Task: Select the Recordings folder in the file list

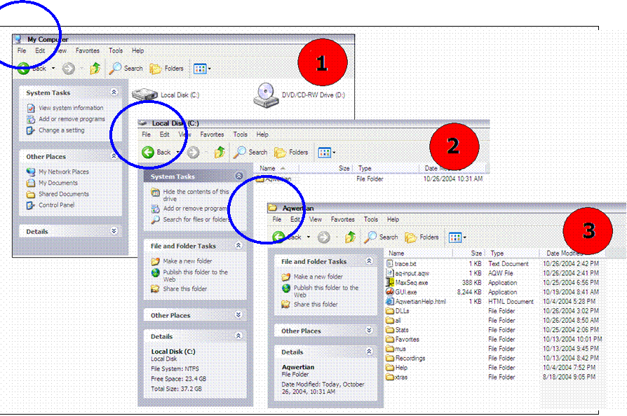Action: (410, 358)
